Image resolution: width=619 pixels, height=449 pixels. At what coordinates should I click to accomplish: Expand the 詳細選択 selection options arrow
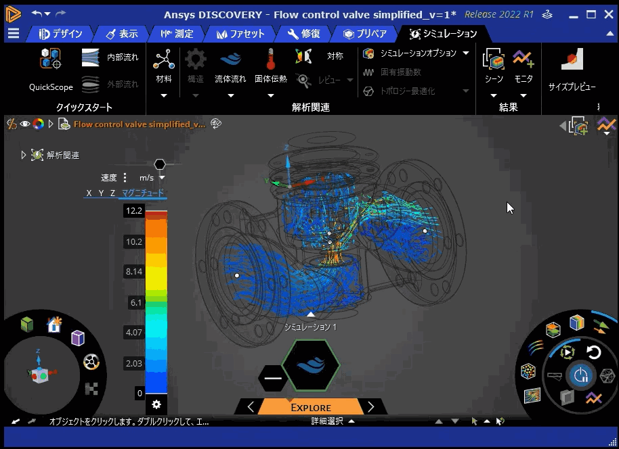pyautogui.click(x=351, y=421)
